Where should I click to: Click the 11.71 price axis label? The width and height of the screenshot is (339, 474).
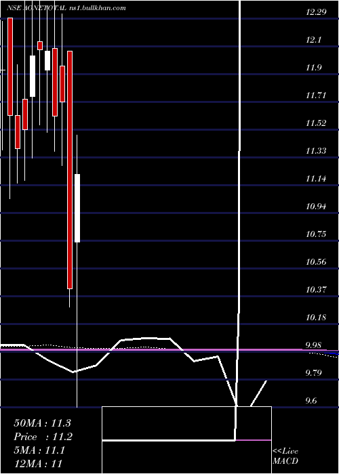click(x=316, y=95)
